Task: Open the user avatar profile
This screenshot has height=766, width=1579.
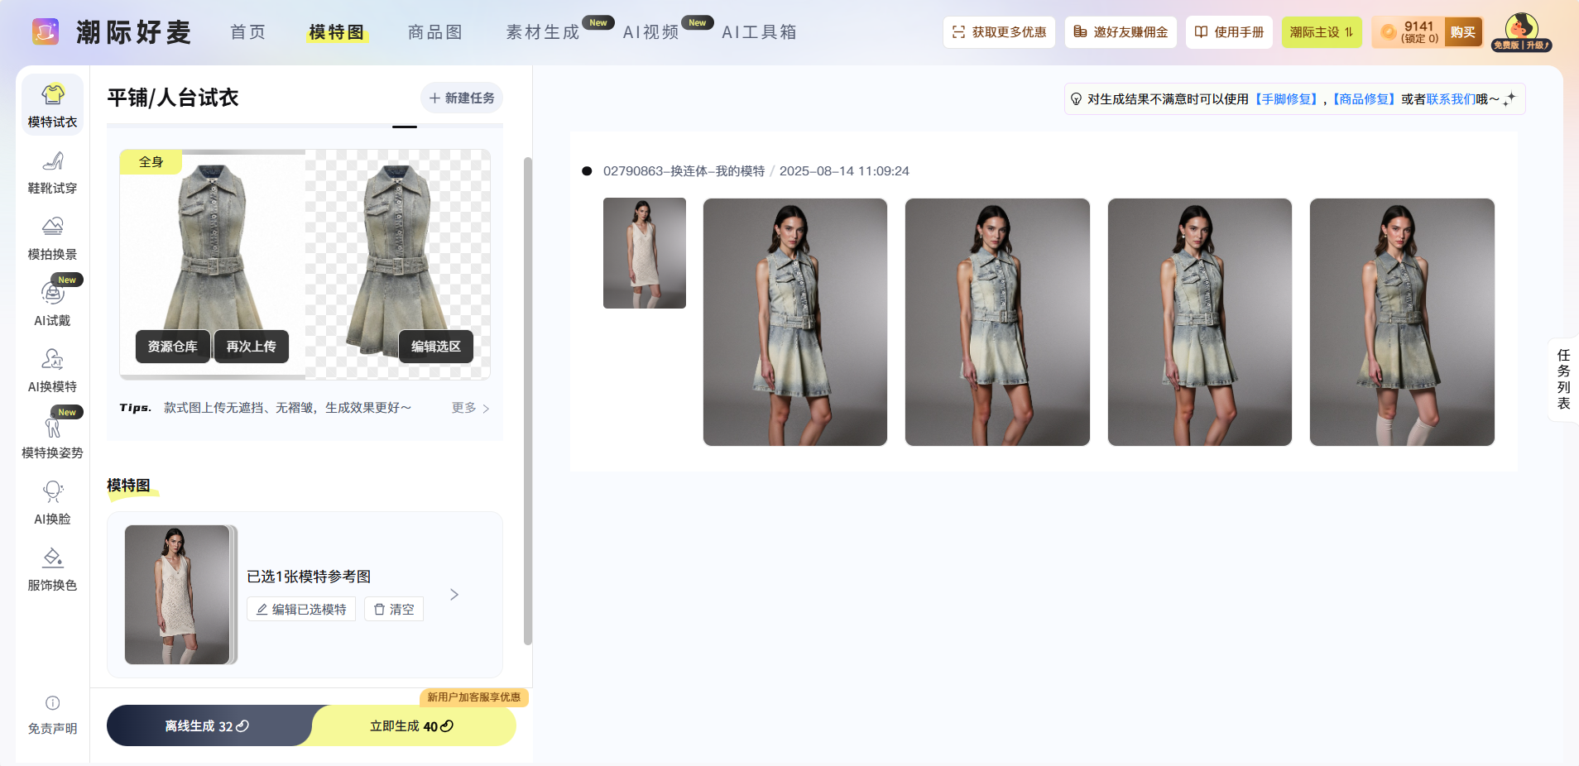Action: click(x=1521, y=27)
